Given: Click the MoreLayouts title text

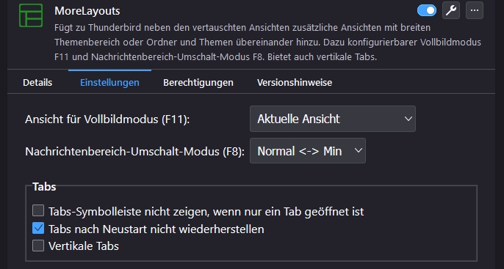Looking at the screenshot, I should 87,11.
